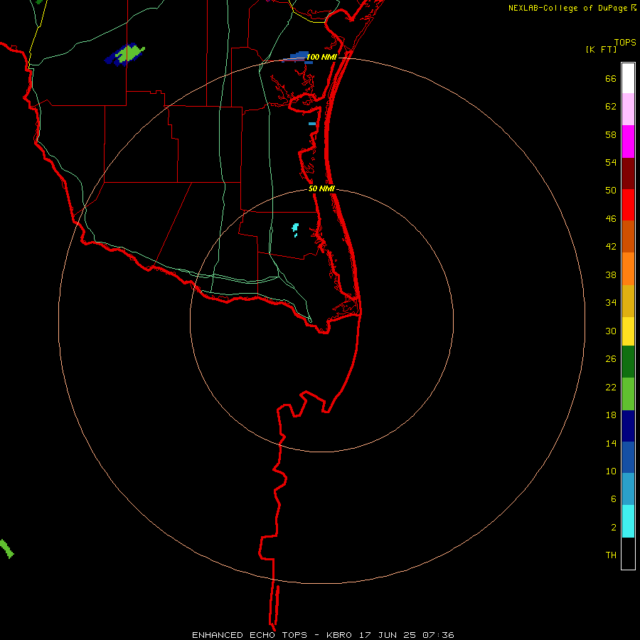Image resolution: width=640 pixels, height=640 pixels.
Task: Click the 62 legend value label
Action: pos(611,106)
